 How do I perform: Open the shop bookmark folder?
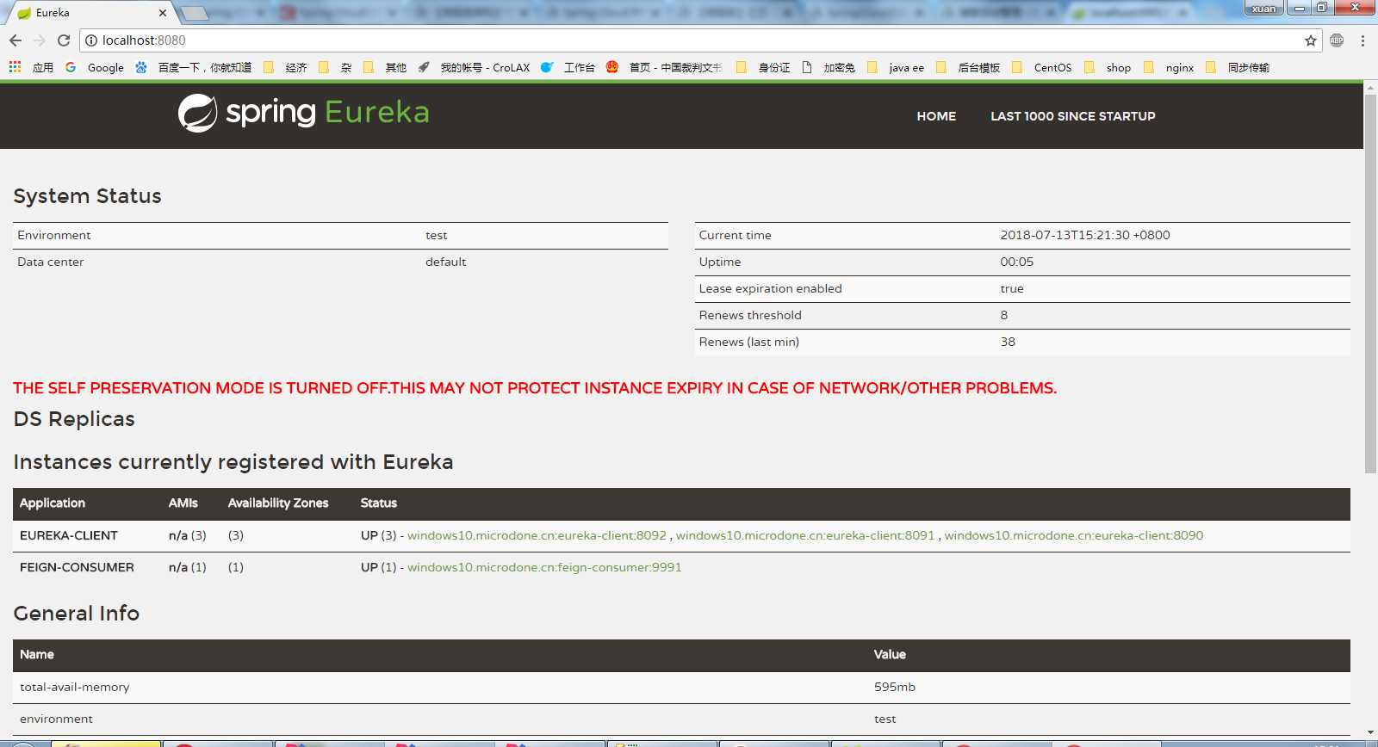click(1108, 67)
